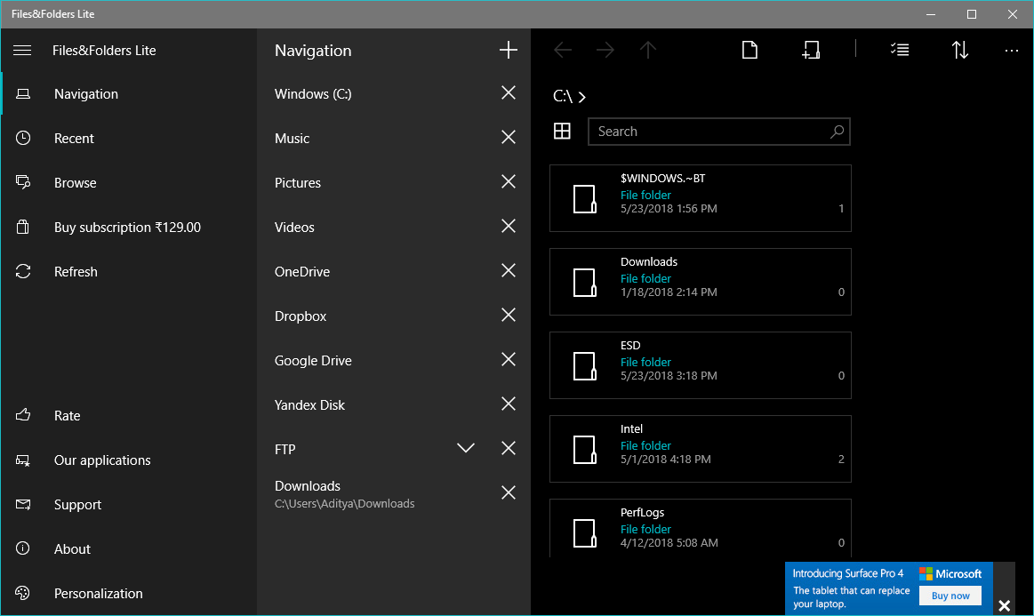Screen dimensions: 1034x616
Task: Open the sort order arrows icon
Action: click(959, 51)
